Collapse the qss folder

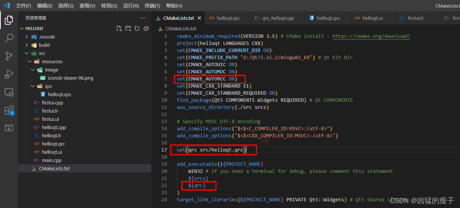tap(33, 86)
